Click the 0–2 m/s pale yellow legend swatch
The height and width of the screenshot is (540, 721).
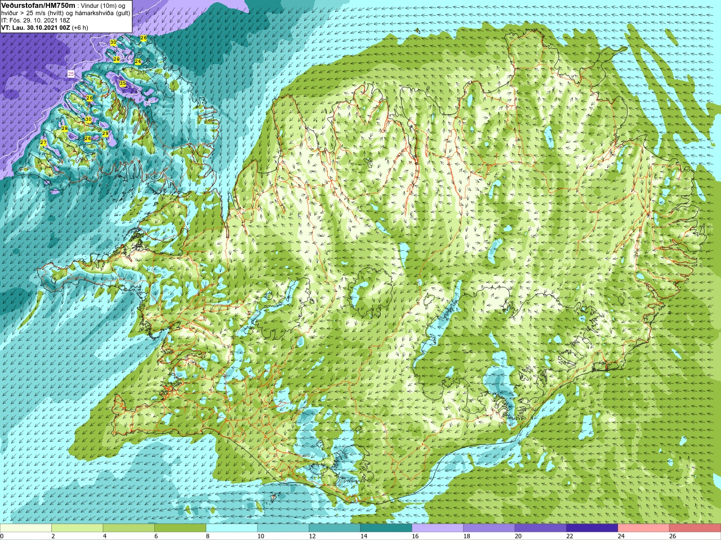tap(26, 528)
